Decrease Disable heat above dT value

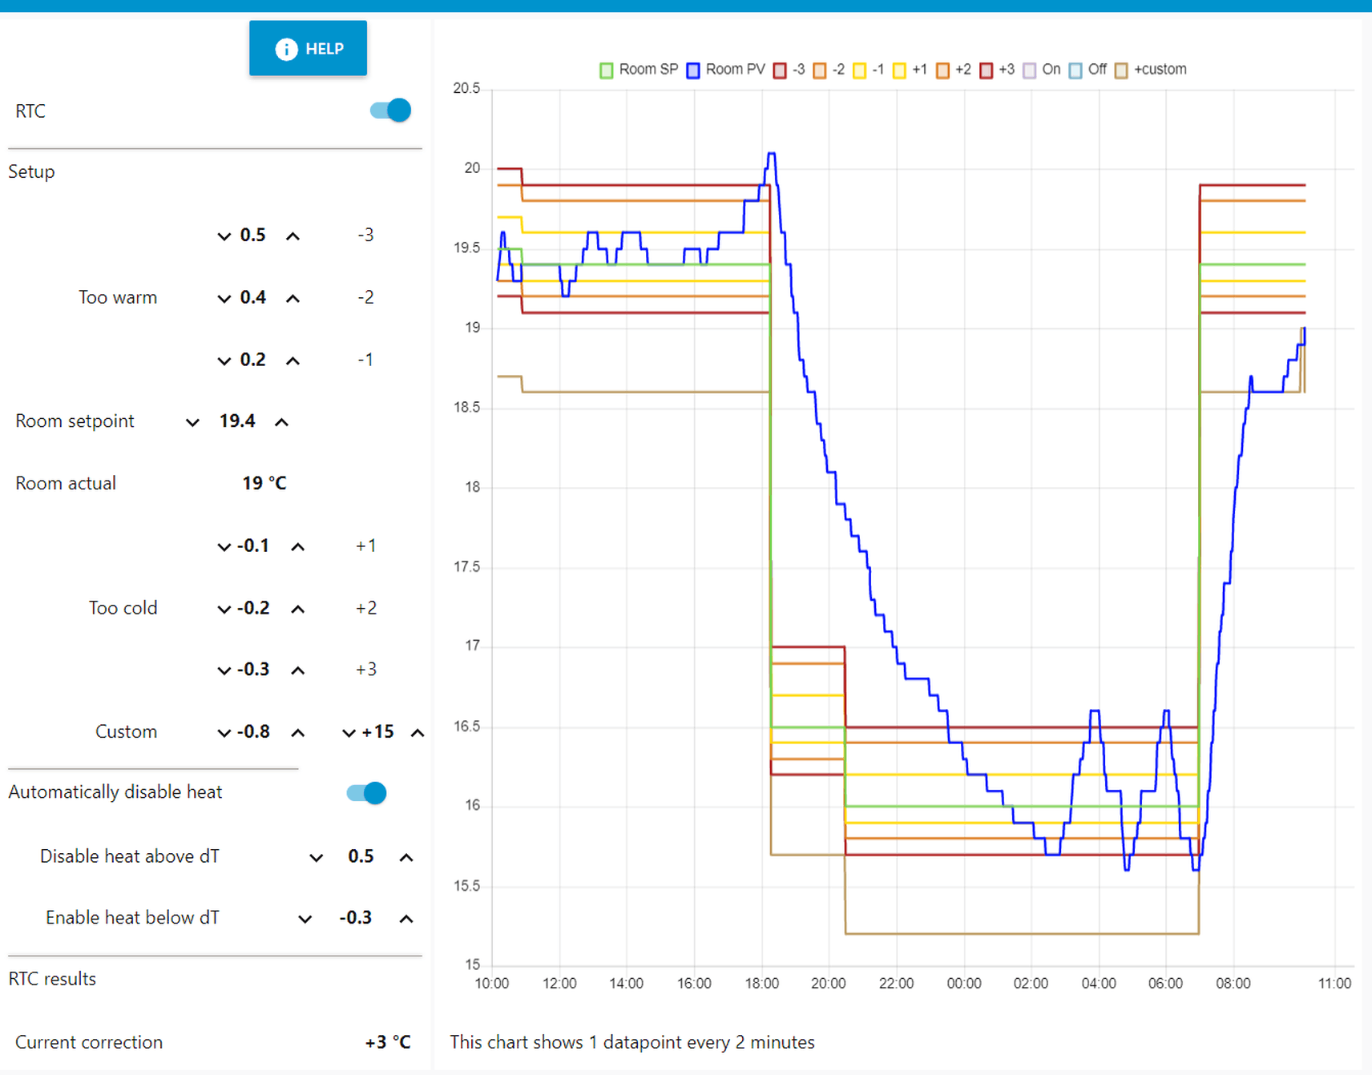coord(317,858)
